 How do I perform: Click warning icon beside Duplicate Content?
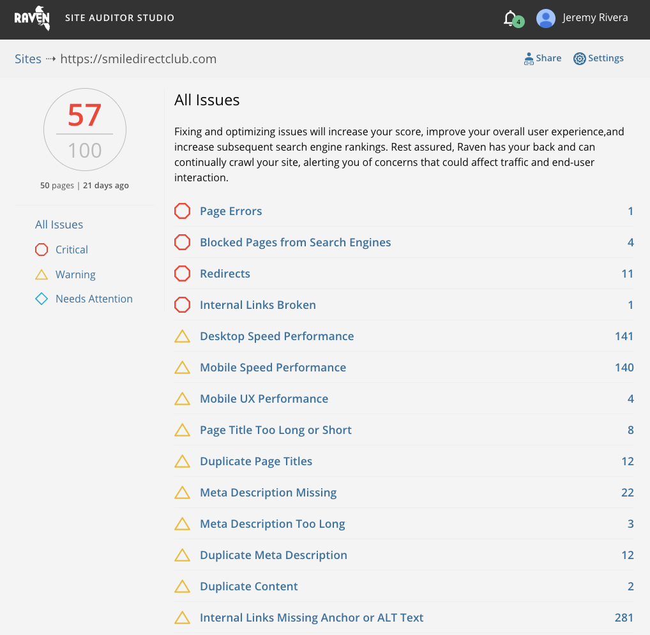(183, 586)
